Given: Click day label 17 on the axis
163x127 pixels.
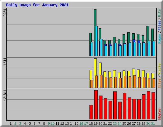Looking at the screenshot, I should [86, 124].
